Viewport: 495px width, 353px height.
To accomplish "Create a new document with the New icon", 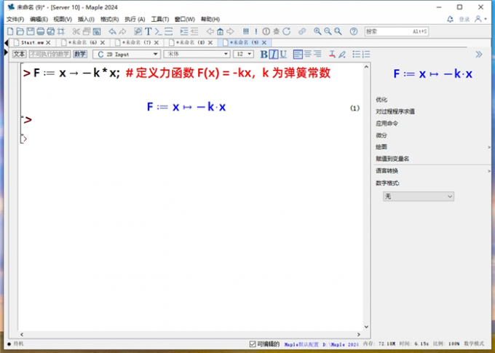I will click(x=10, y=31).
